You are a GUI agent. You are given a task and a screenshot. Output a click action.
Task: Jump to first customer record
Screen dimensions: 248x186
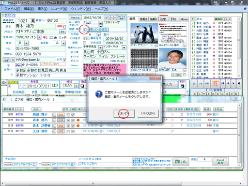[223, 83]
